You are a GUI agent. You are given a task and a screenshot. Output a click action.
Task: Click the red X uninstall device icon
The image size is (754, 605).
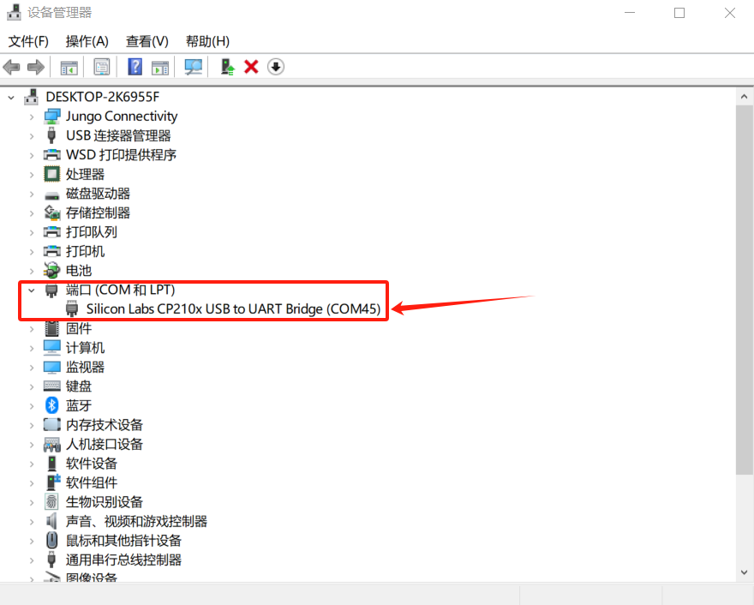click(251, 67)
